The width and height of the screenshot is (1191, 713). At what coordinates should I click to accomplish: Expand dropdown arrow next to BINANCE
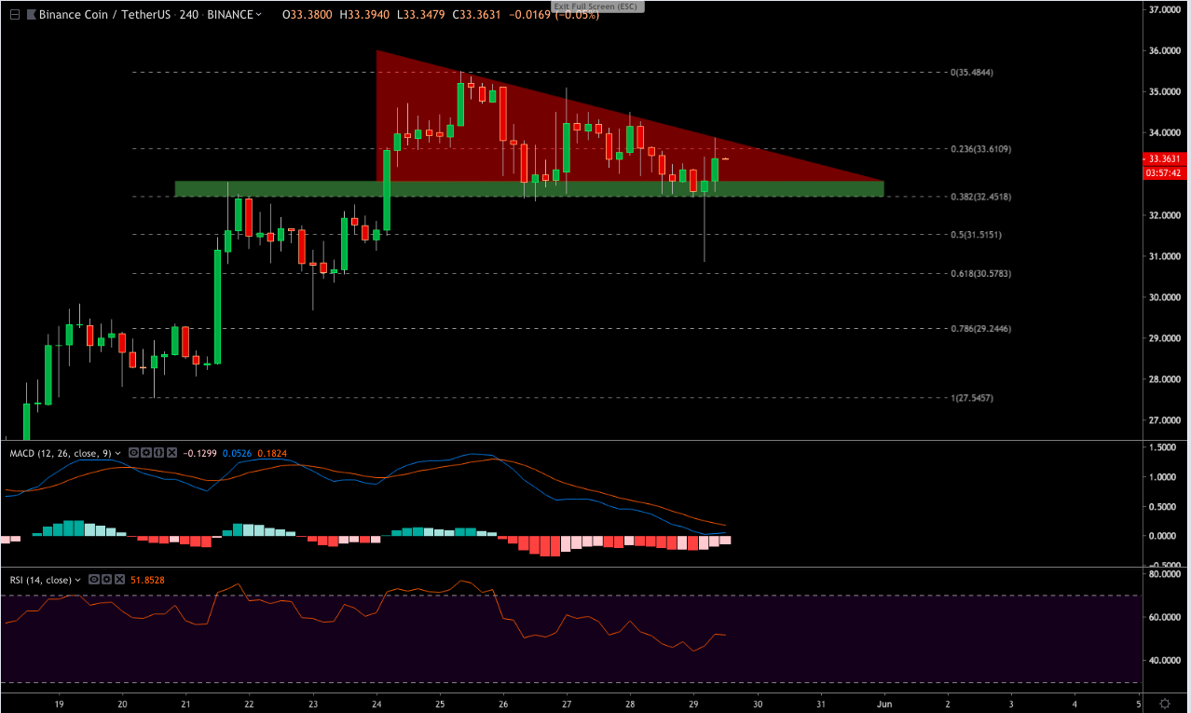pyautogui.click(x=258, y=15)
